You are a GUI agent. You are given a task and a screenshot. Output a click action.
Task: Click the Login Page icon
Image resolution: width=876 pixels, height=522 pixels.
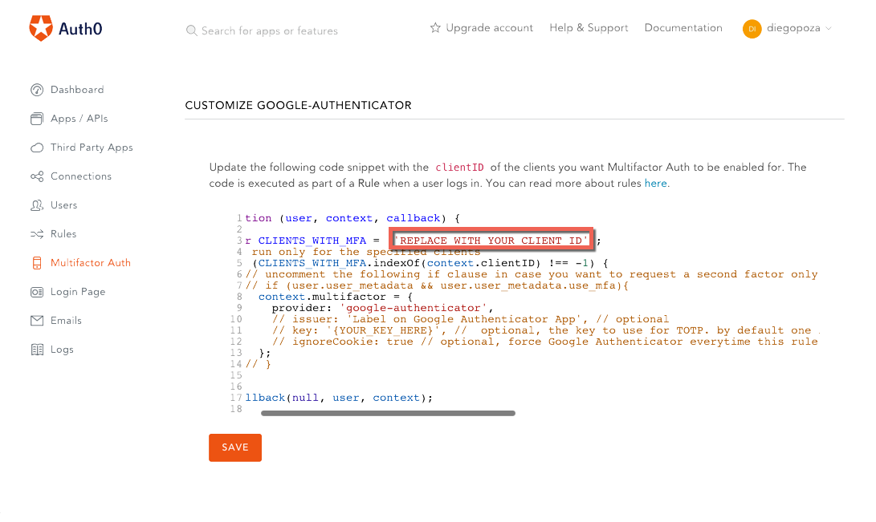tap(37, 292)
